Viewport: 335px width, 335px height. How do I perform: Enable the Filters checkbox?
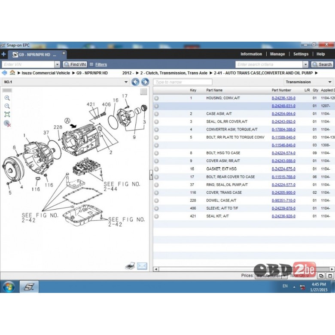(91, 64)
